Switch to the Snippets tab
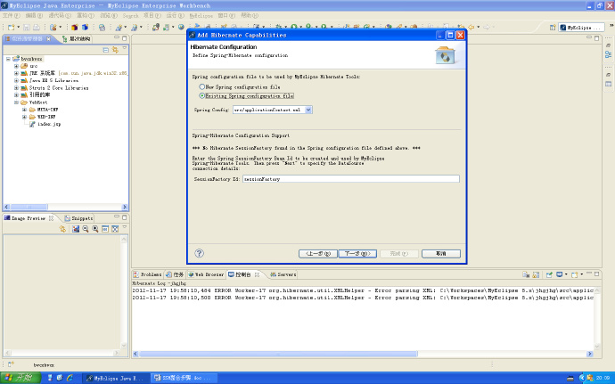 click(x=78, y=218)
